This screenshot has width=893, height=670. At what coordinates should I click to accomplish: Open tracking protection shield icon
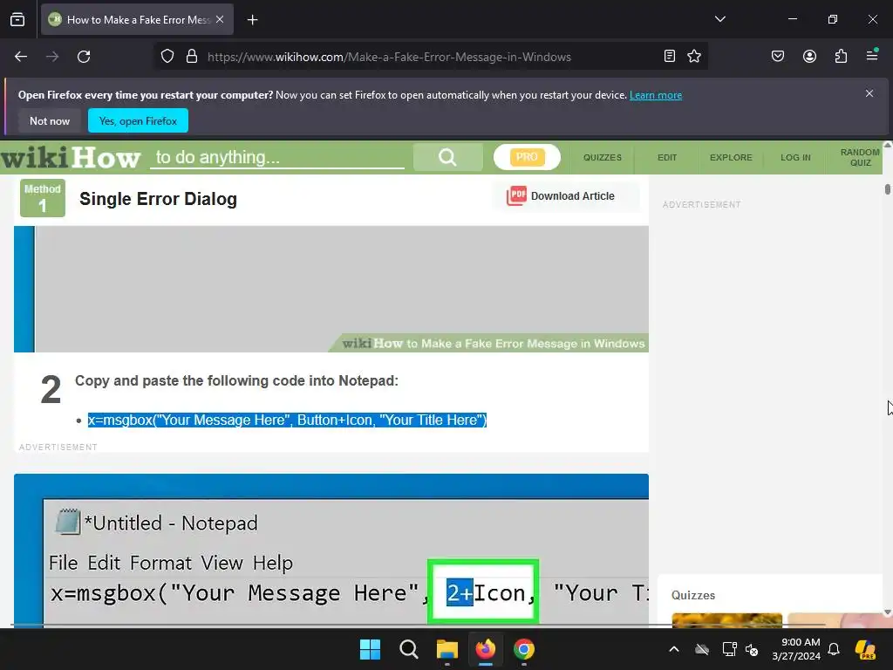[167, 57]
